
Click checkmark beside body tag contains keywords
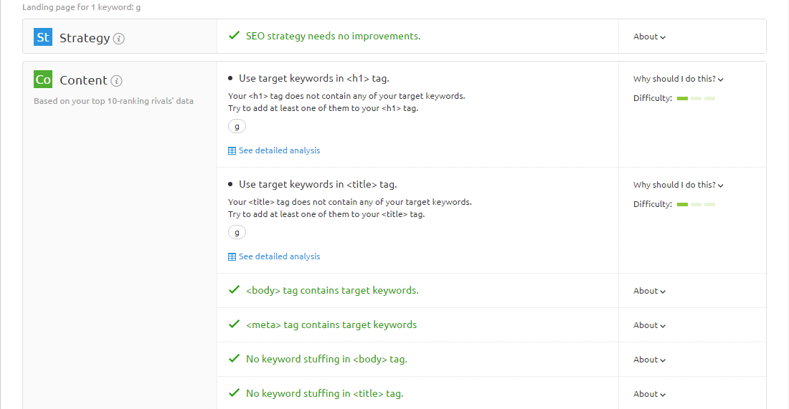pyautogui.click(x=234, y=290)
